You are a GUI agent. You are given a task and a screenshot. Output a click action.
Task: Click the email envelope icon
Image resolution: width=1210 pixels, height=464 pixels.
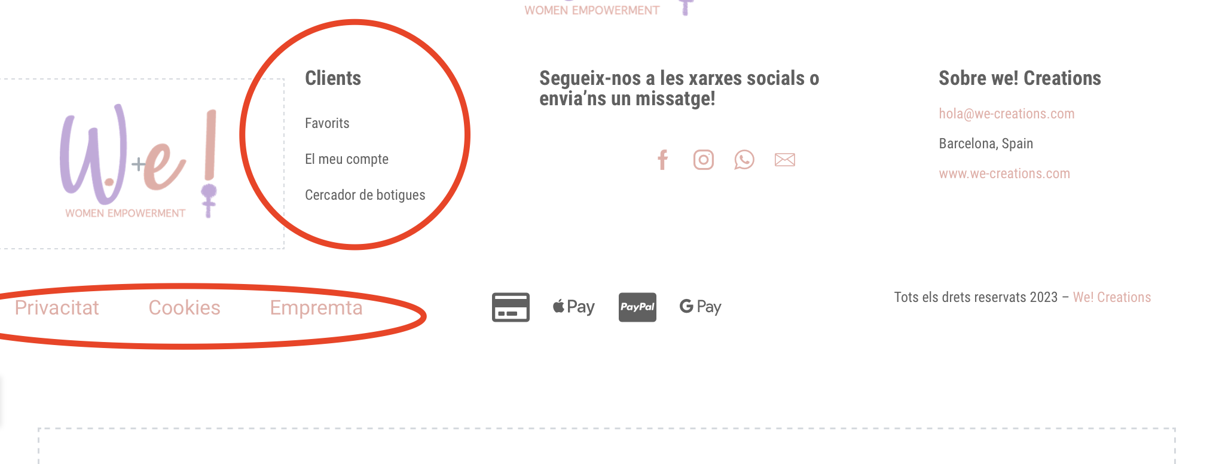click(x=785, y=160)
